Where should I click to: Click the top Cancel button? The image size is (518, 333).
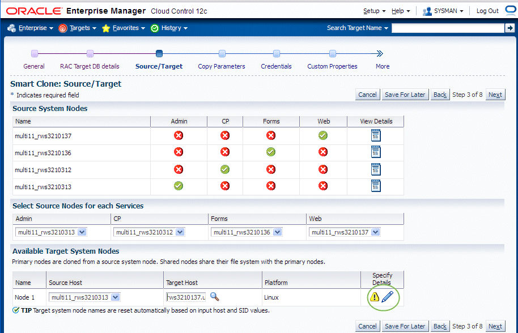pos(367,95)
